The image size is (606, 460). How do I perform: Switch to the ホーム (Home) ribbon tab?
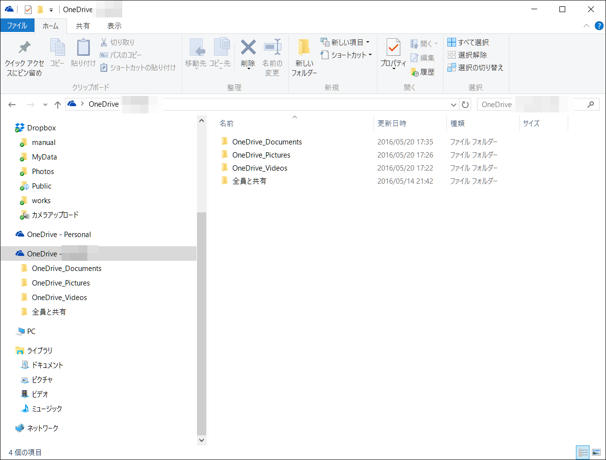(x=50, y=26)
